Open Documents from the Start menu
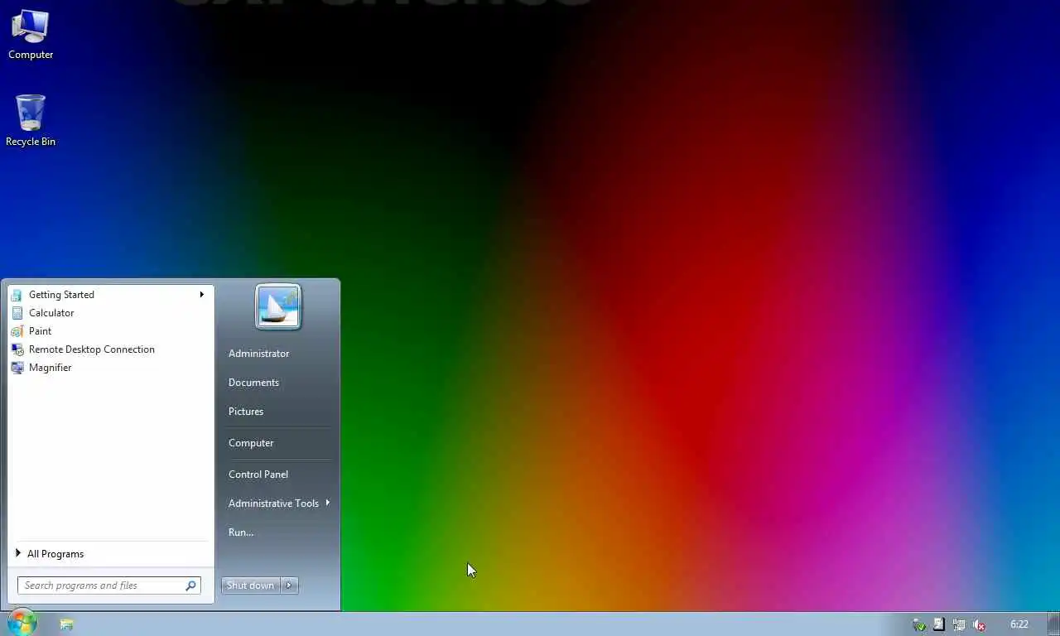 [253, 383]
